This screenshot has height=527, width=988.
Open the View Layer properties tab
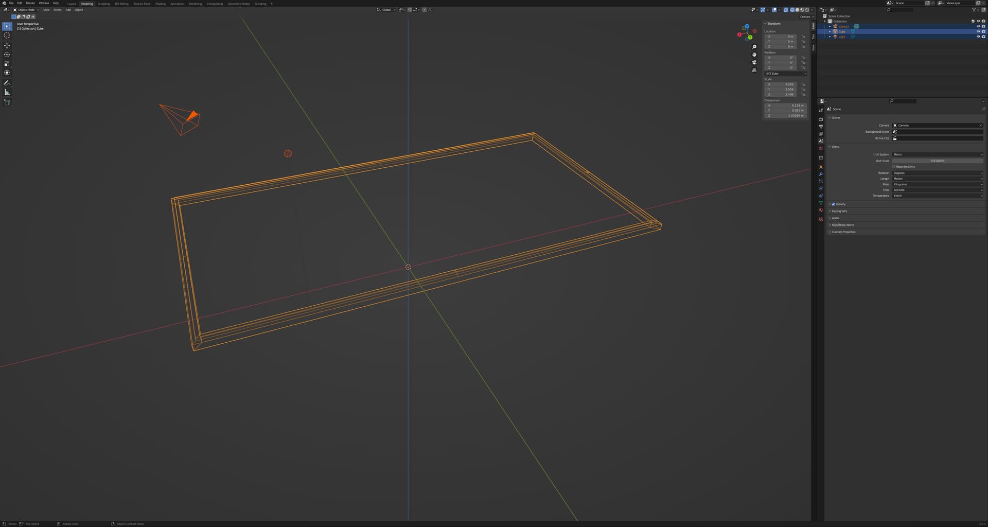point(821,134)
